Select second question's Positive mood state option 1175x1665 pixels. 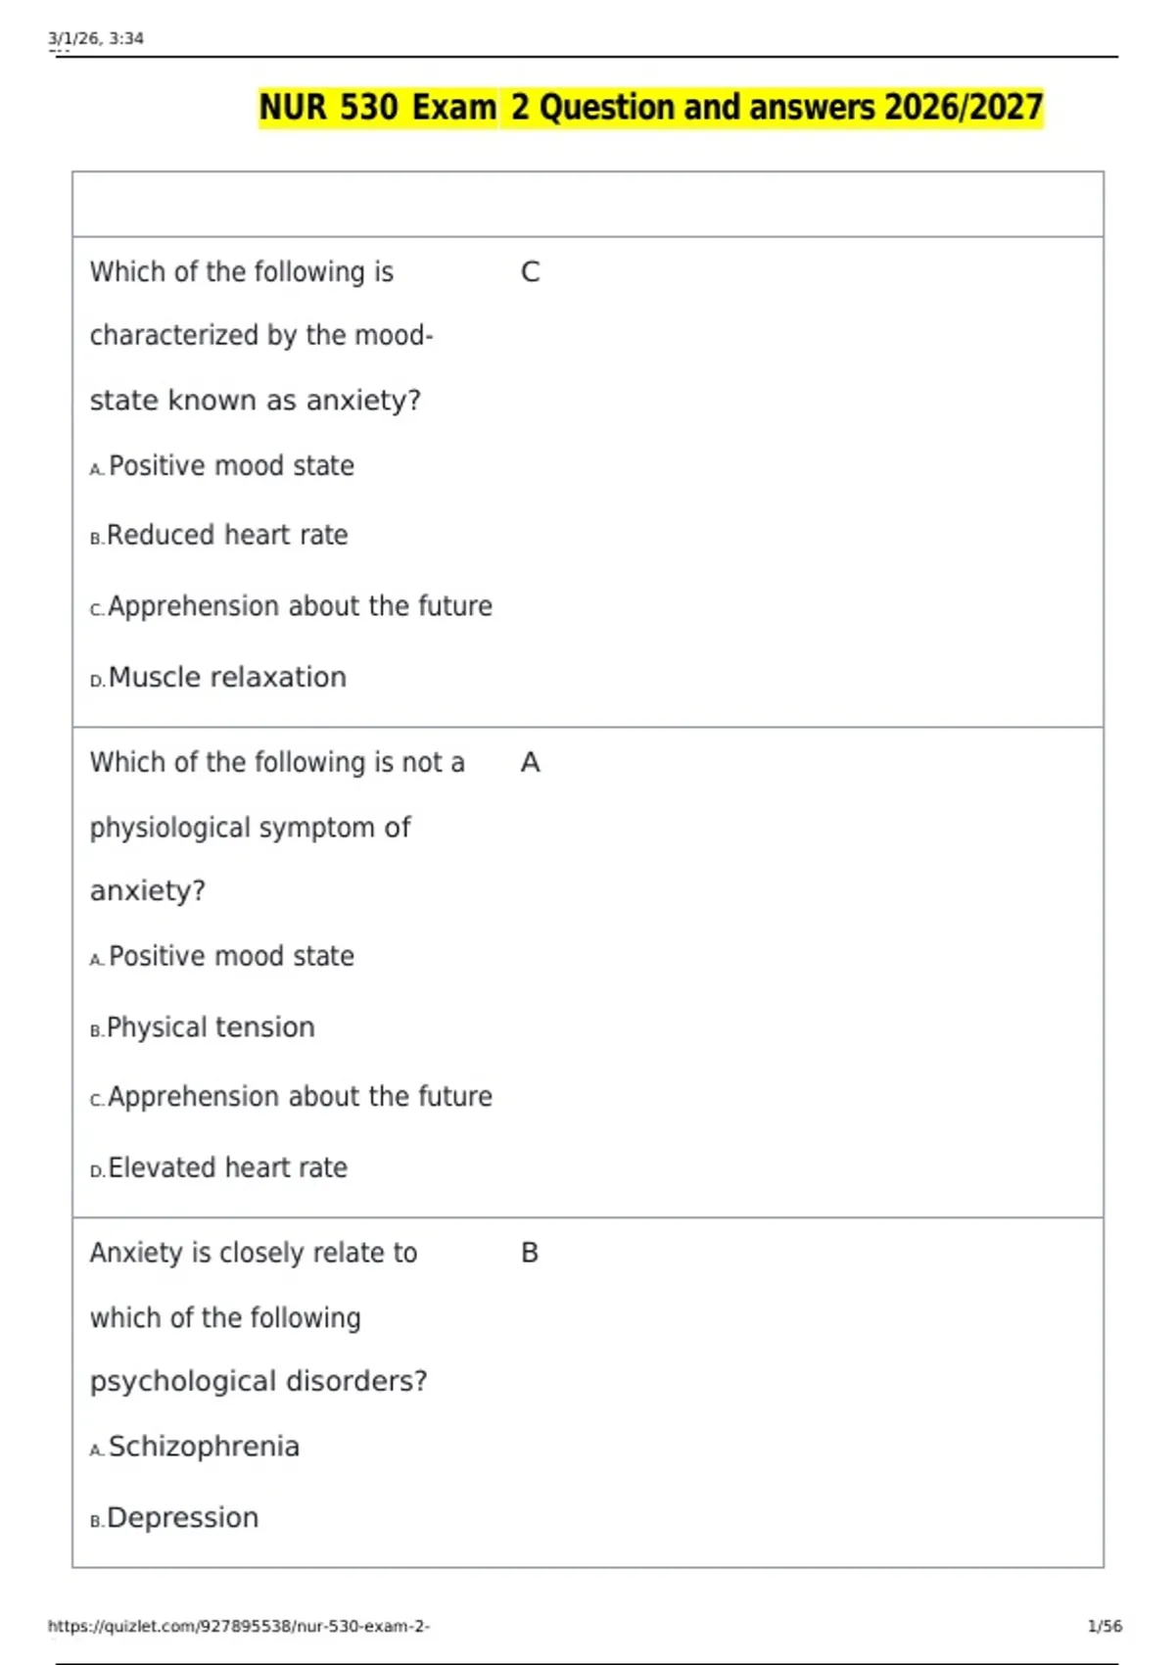pyautogui.click(x=222, y=956)
